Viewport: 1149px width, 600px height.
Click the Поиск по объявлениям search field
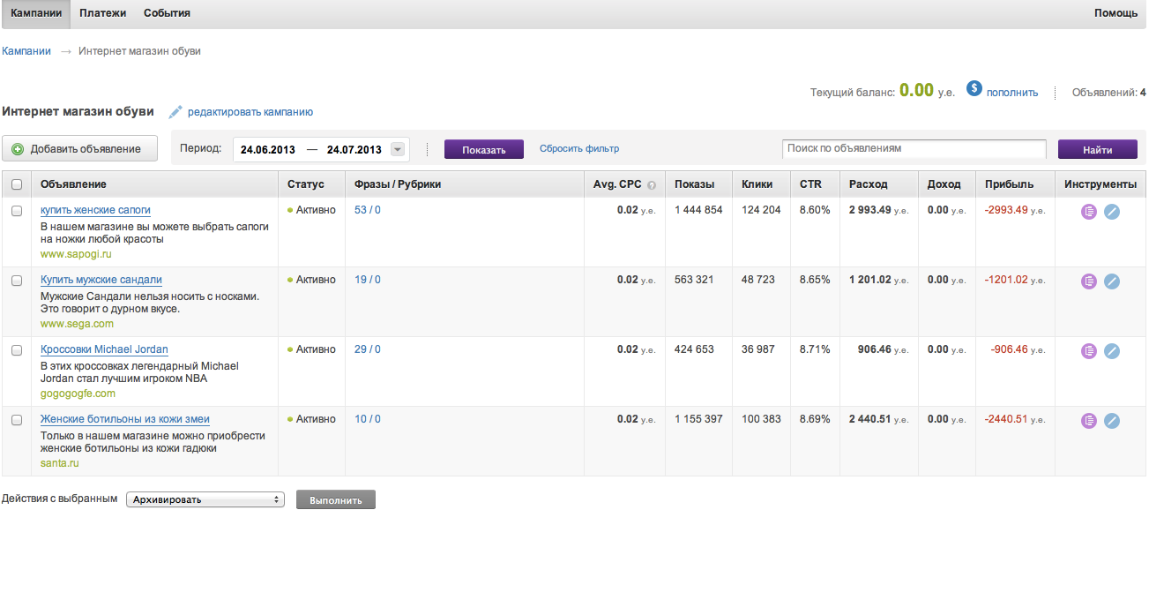click(914, 149)
